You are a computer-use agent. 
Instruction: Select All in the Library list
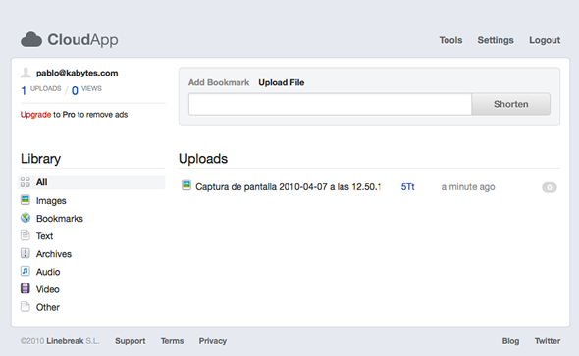click(x=91, y=182)
